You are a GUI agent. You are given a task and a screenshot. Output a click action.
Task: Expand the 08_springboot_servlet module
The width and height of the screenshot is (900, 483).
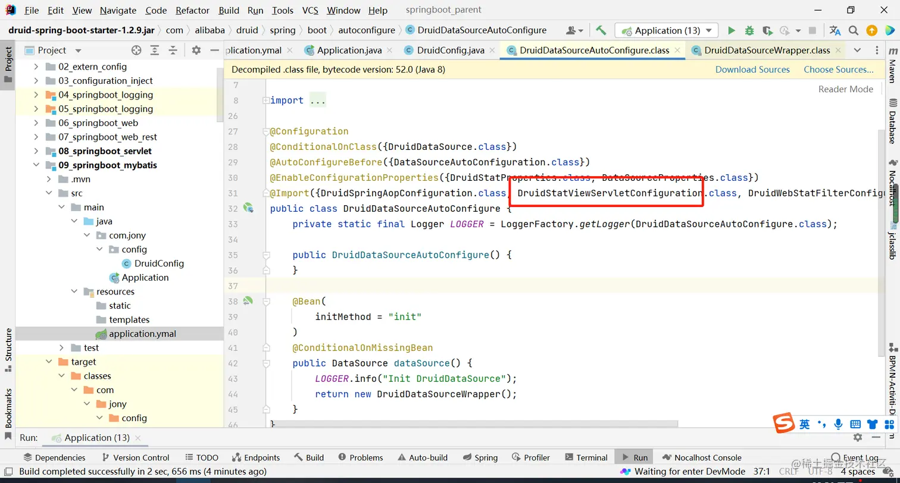coord(36,151)
